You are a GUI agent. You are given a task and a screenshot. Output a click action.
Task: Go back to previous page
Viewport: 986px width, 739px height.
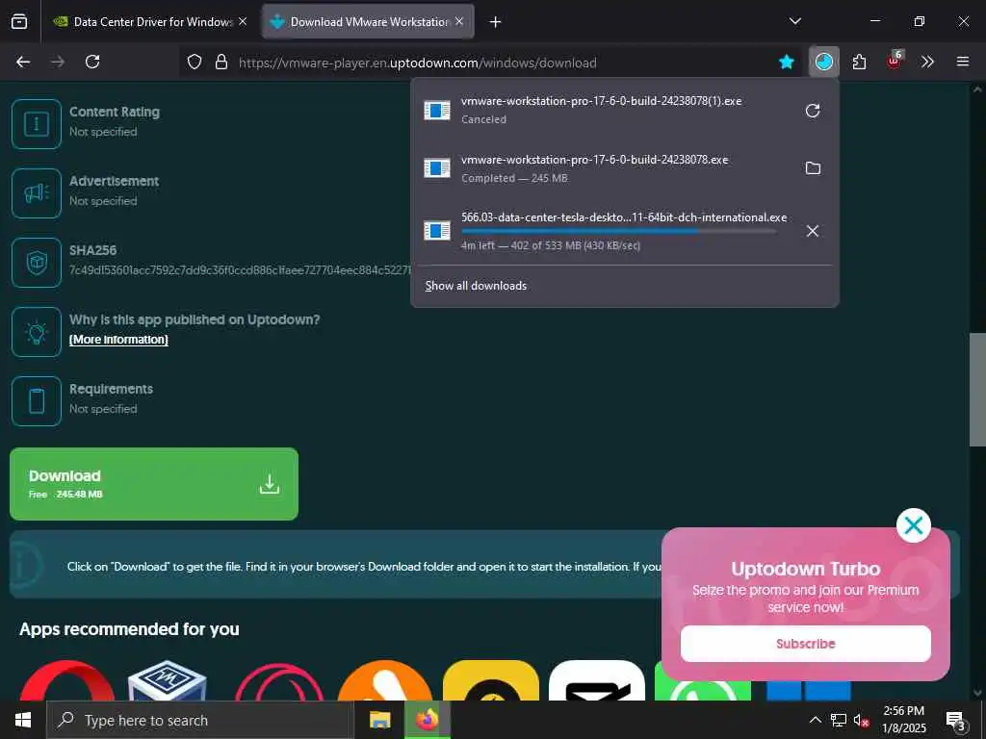coord(23,62)
